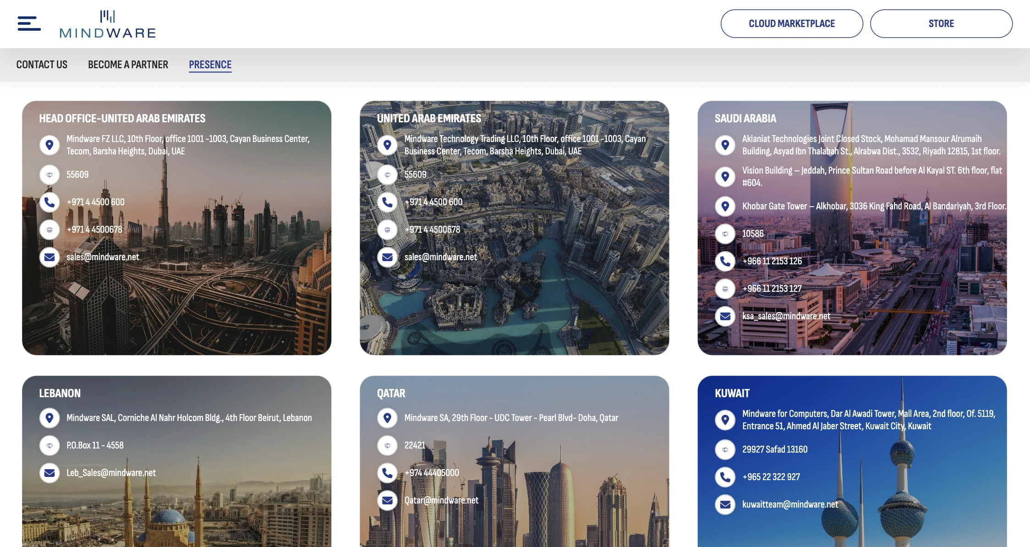1030x547 pixels.
Task: Click the Mindware SA UDC Tower Doha address
Action: coord(511,418)
